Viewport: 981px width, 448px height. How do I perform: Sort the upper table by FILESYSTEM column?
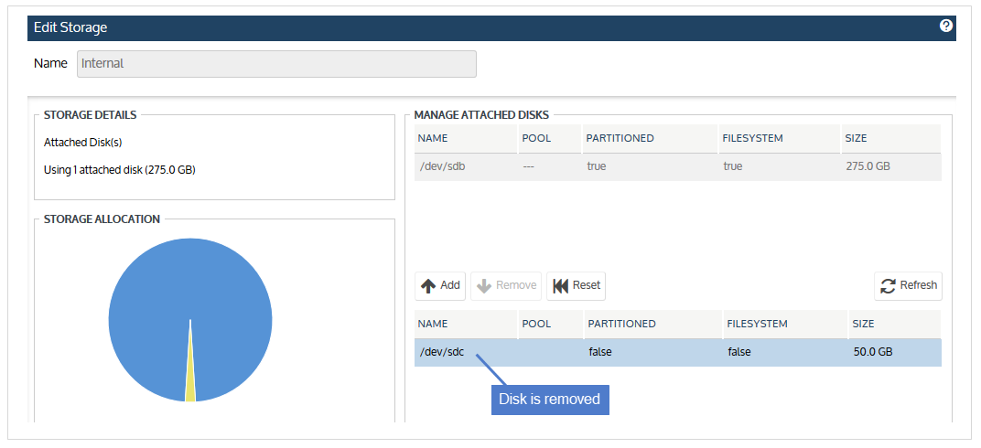pos(779,139)
